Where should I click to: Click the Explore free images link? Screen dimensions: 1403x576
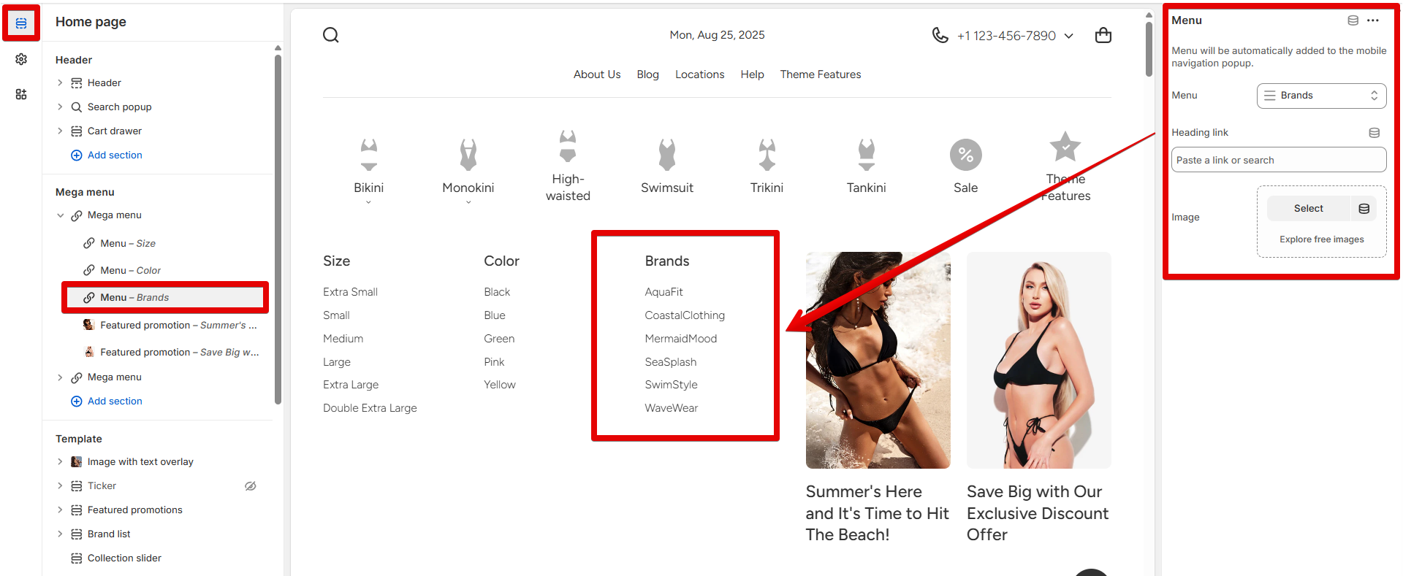click(x=1321, y=239)
